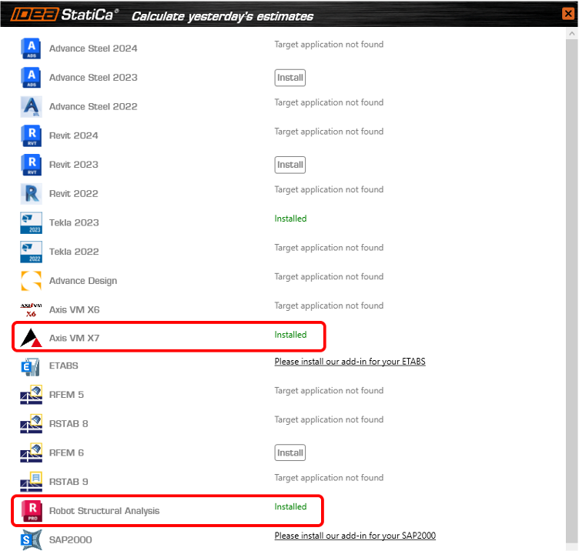This screenshot has height=551, width=579.
Task: Click the ETABS icon
Action: point(31,366)
